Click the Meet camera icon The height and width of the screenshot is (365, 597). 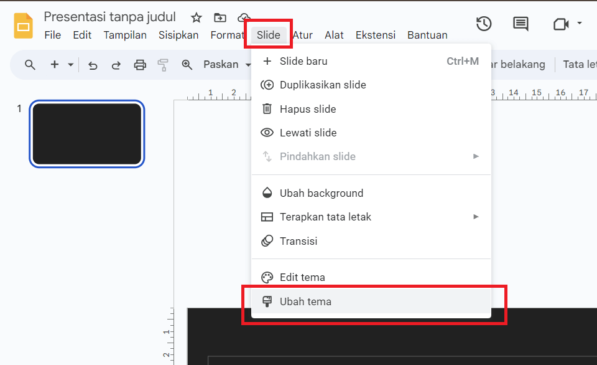(x=560, y=24)
